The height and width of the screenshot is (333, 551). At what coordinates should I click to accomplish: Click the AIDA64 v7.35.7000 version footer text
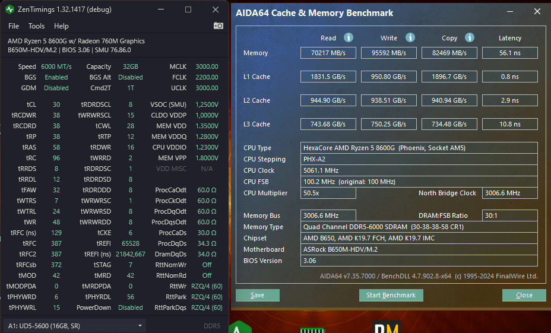point(429,276)
